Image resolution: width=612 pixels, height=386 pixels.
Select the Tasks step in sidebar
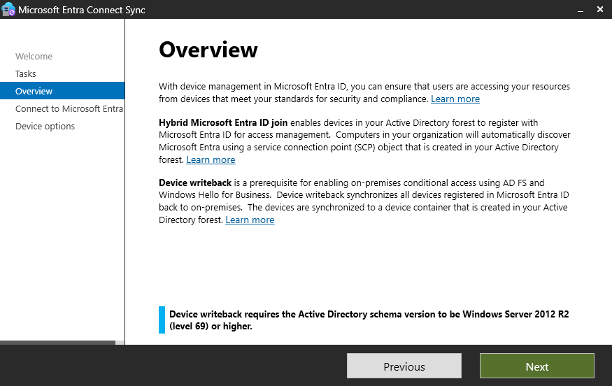(x=26, y=73)
